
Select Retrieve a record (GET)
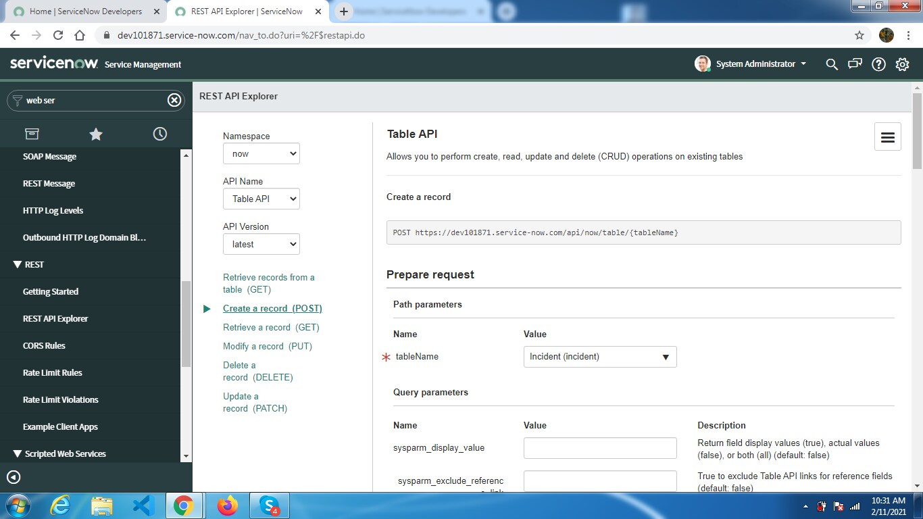pyautogui.click(x=271, y=327)
